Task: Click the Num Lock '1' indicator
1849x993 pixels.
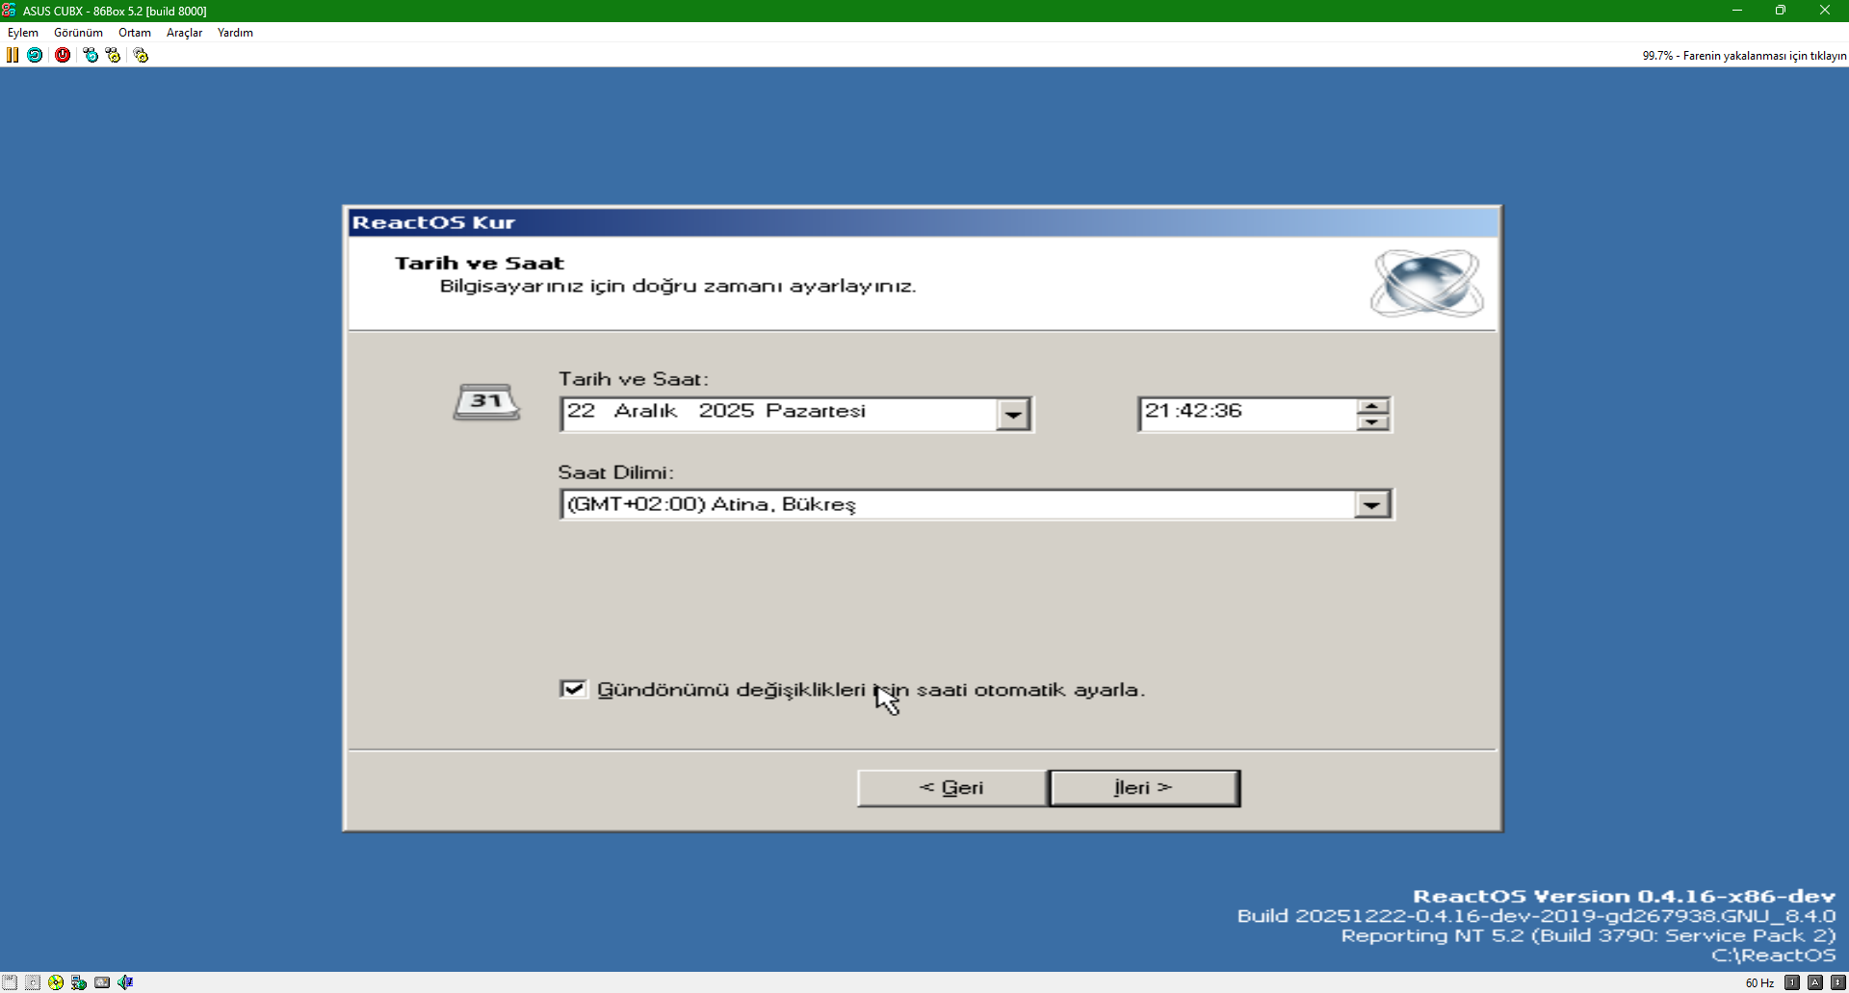Action: (1791, 982)
